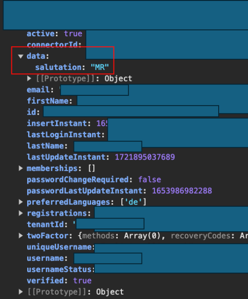Click the lastUpdateInstant number value

coord(145,157)
